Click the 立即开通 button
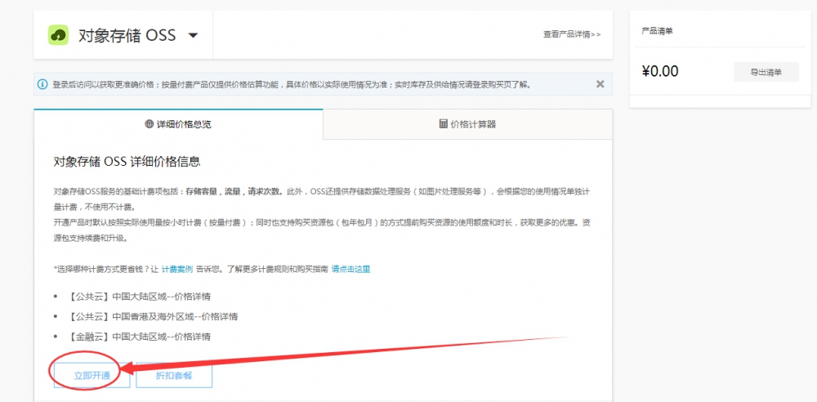817x402 pixels. 92,375
